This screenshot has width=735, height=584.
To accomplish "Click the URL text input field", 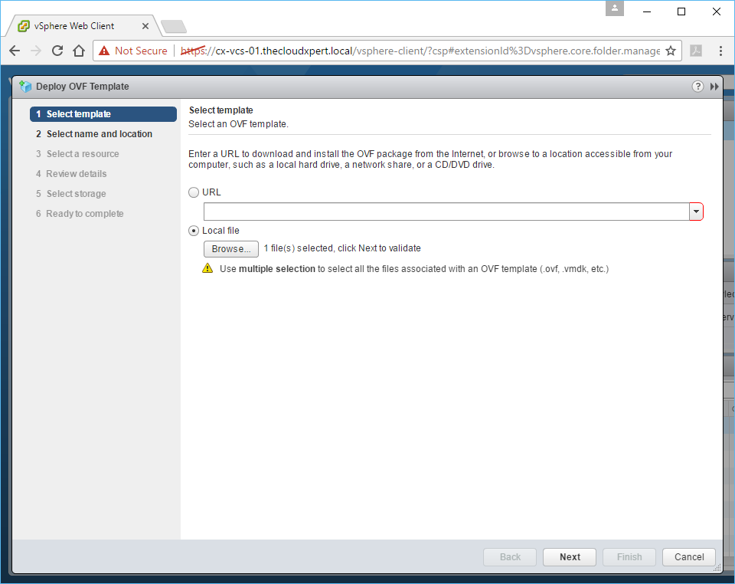I will (446, 212).
